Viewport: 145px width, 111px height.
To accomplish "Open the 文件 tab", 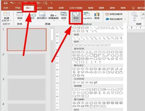I will click(6, 8).
